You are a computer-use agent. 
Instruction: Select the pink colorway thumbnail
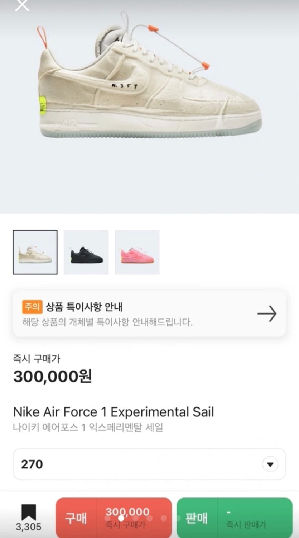pyautogui.click(x=137, y=252)
